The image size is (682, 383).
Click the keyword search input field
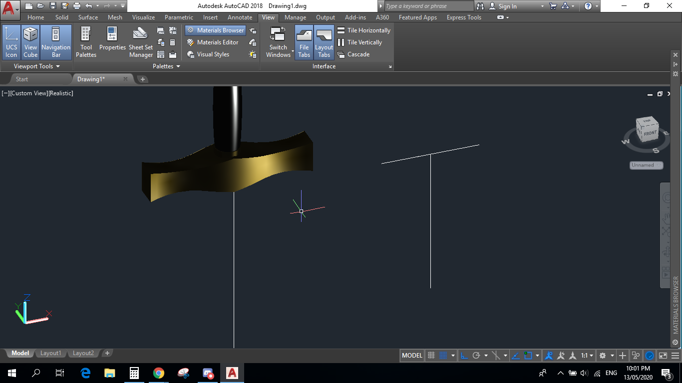click(429, 6)
